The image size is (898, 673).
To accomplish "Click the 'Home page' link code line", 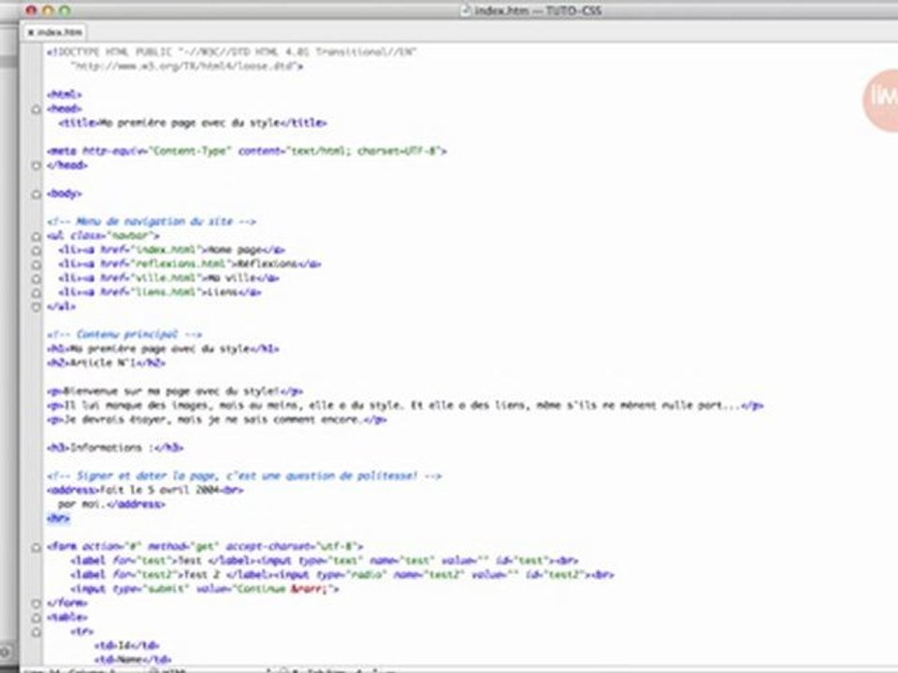I will click(x=171, y=251).
